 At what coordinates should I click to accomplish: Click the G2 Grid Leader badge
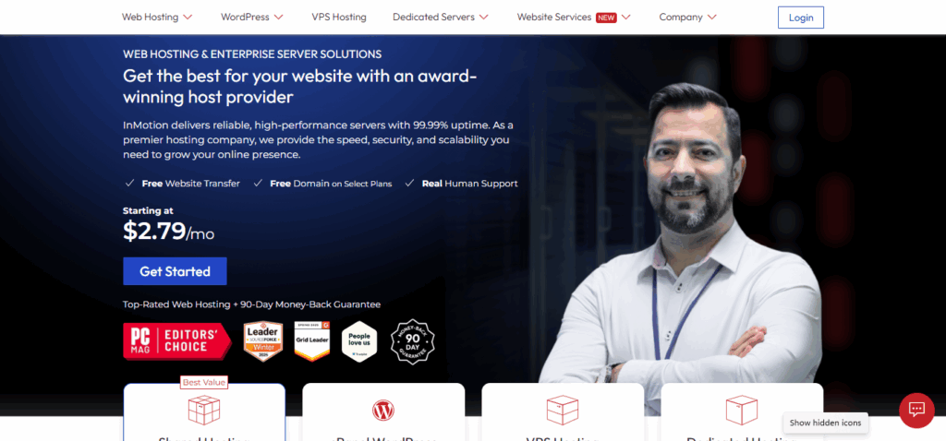pos(312,341)
